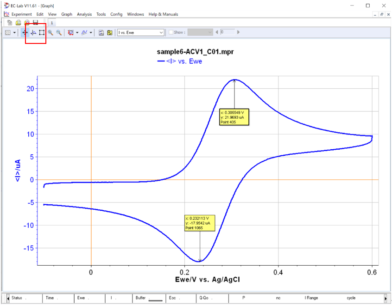The width and height of the screenshot is (392, 305).
Task: Click the previous cycle left arrow
Action: click(x=217, y=32)
